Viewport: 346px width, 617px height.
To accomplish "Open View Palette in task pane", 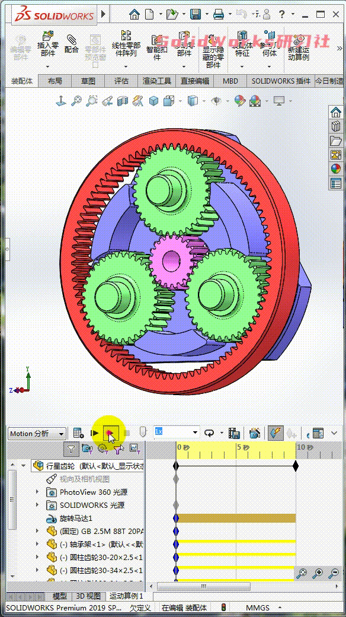I will coord(336,155).
